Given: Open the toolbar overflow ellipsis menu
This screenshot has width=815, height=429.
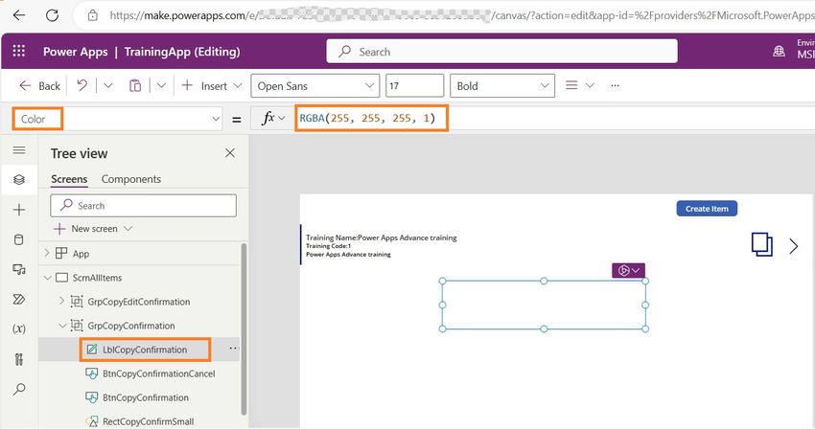Looking at the screenshot, I should [x=615, y=85].
